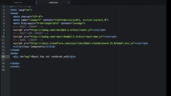171x96 pixels.
Task: Click the closing head tag
Action: (x=15, y=50)
